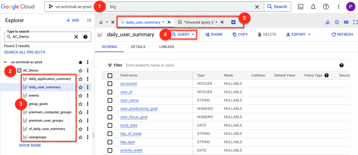Open EXPORT dropdown

[298, 35]
